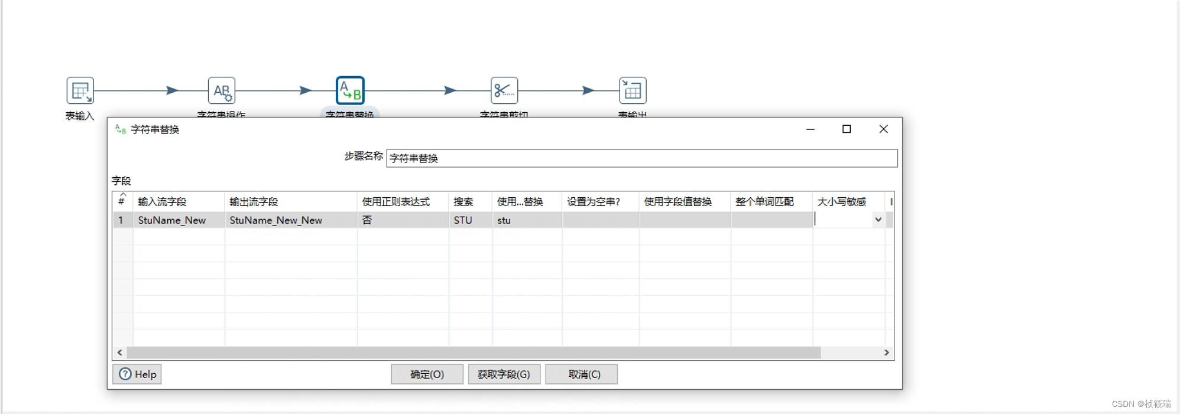1180x414 pixels.
Task: Click the 步骤名称 step name input field
Action: (x=641, y=158)
